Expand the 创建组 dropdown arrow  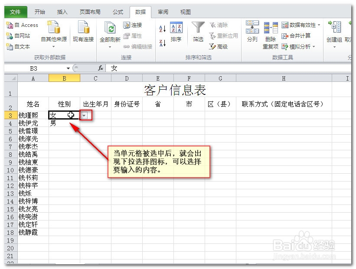[334, 47]
